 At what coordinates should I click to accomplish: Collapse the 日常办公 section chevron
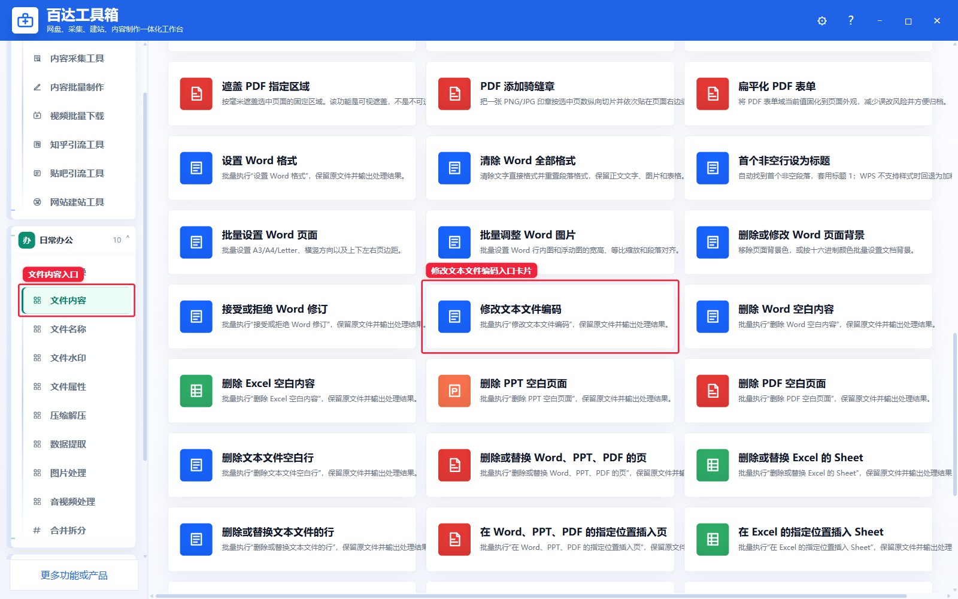point(128,238)
